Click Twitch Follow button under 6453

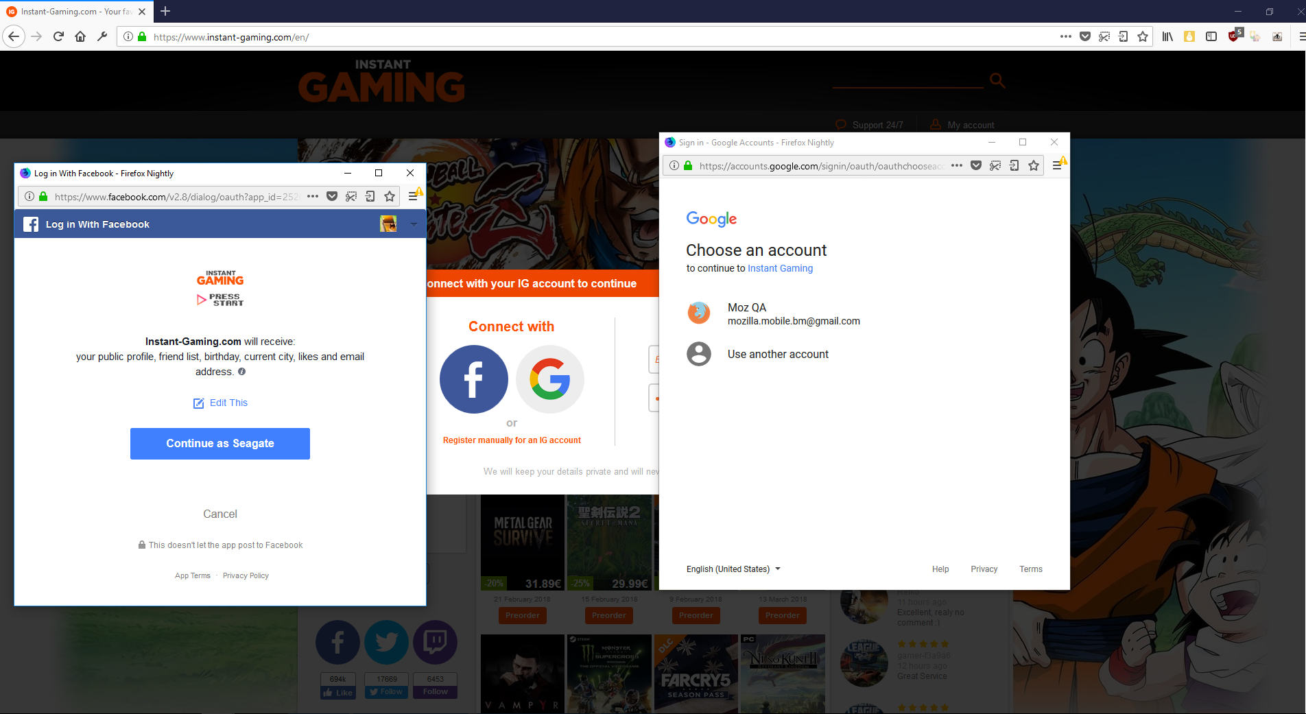click(x=436, y=691)
